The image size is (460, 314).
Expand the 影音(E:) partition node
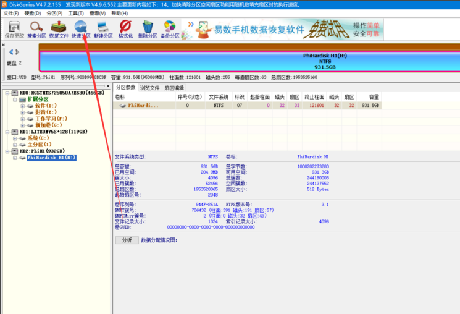23,112
